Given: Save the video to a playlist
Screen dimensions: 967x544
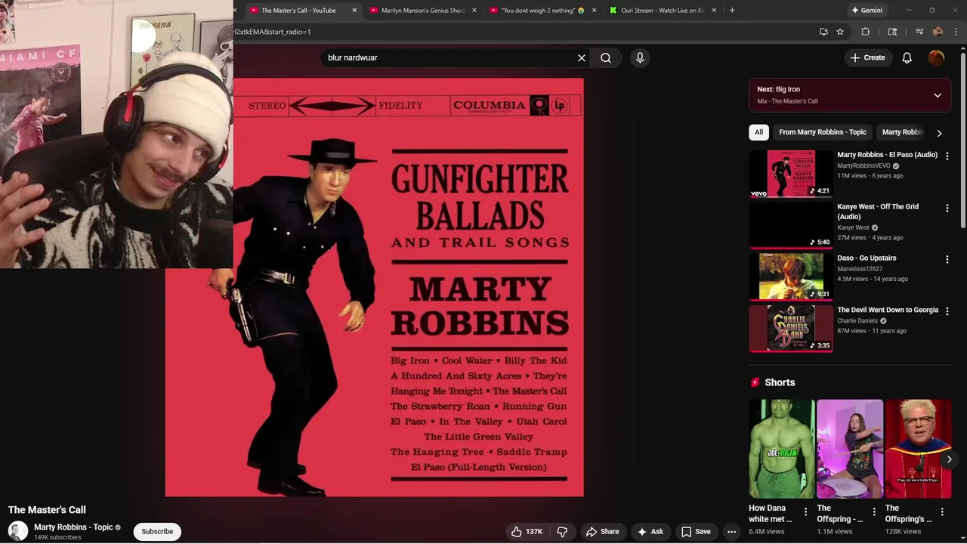Looking at the screenshot, I should (696, 532).
